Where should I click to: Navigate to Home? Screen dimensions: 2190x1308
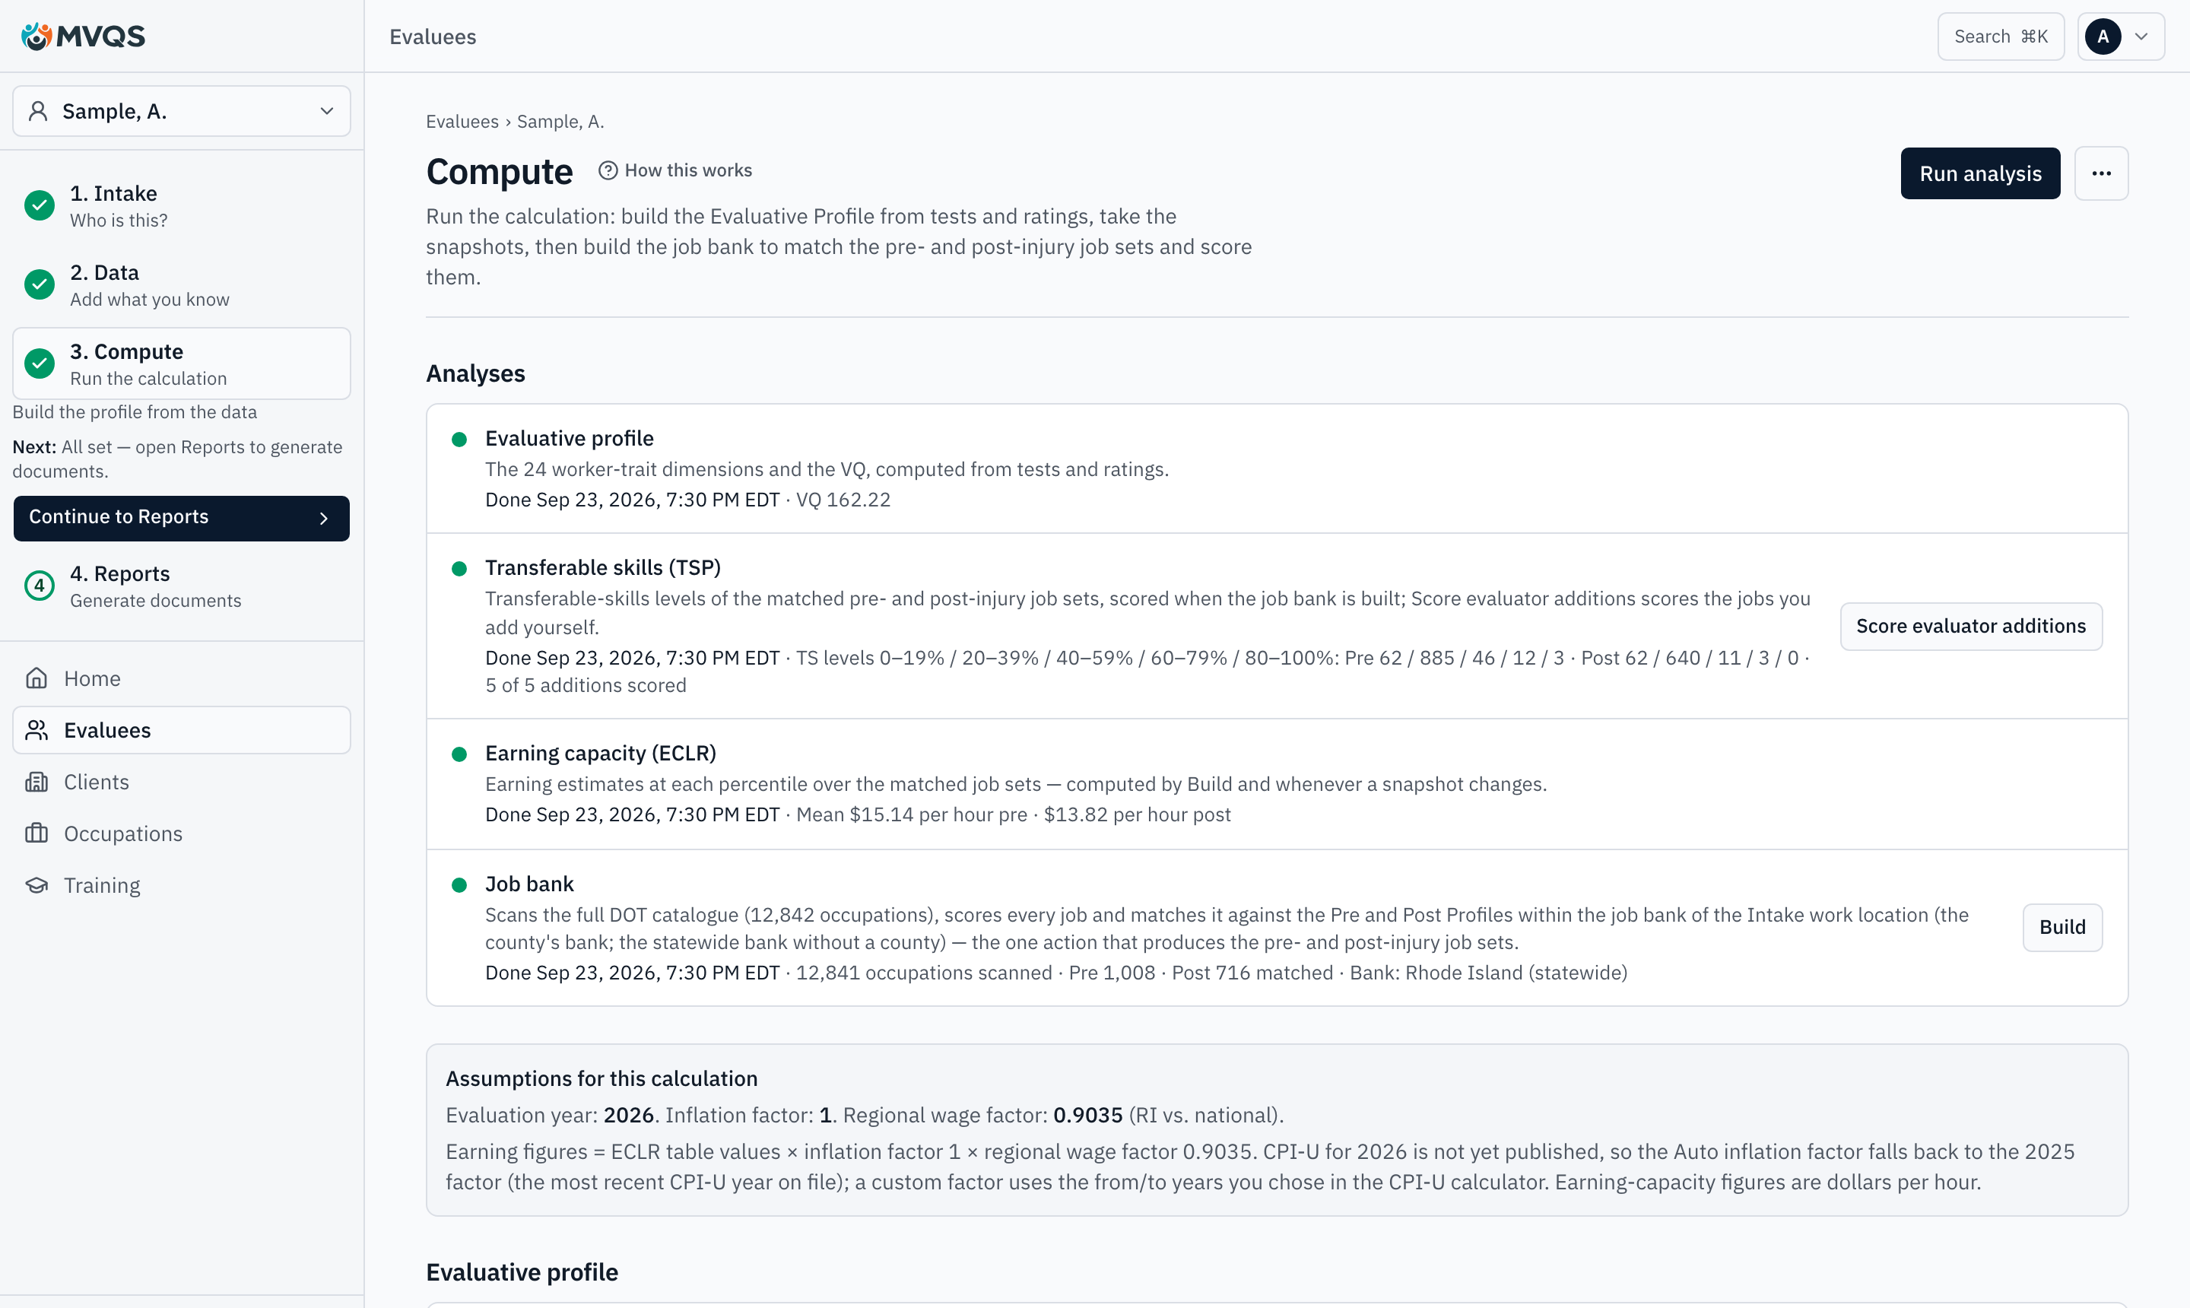(182, 678)
